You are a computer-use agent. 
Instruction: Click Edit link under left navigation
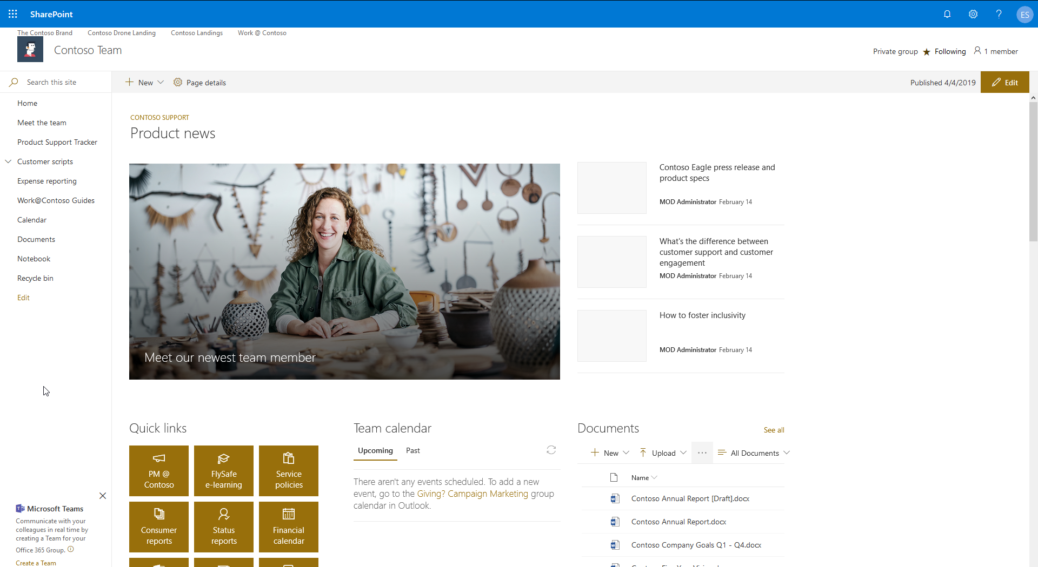pyautogui.click(x=23, y=298)
